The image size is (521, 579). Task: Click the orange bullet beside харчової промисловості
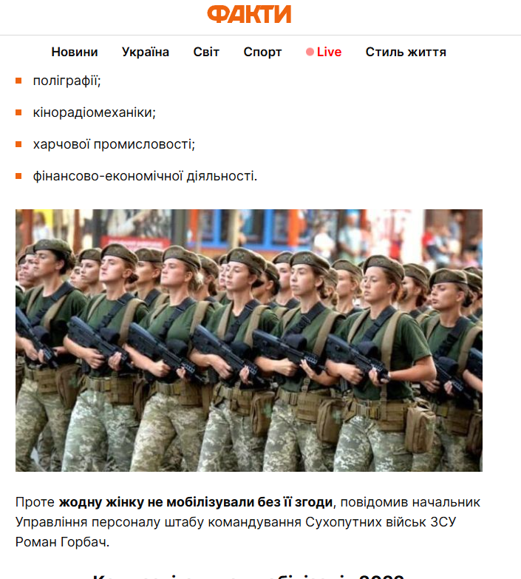(18, 144)
